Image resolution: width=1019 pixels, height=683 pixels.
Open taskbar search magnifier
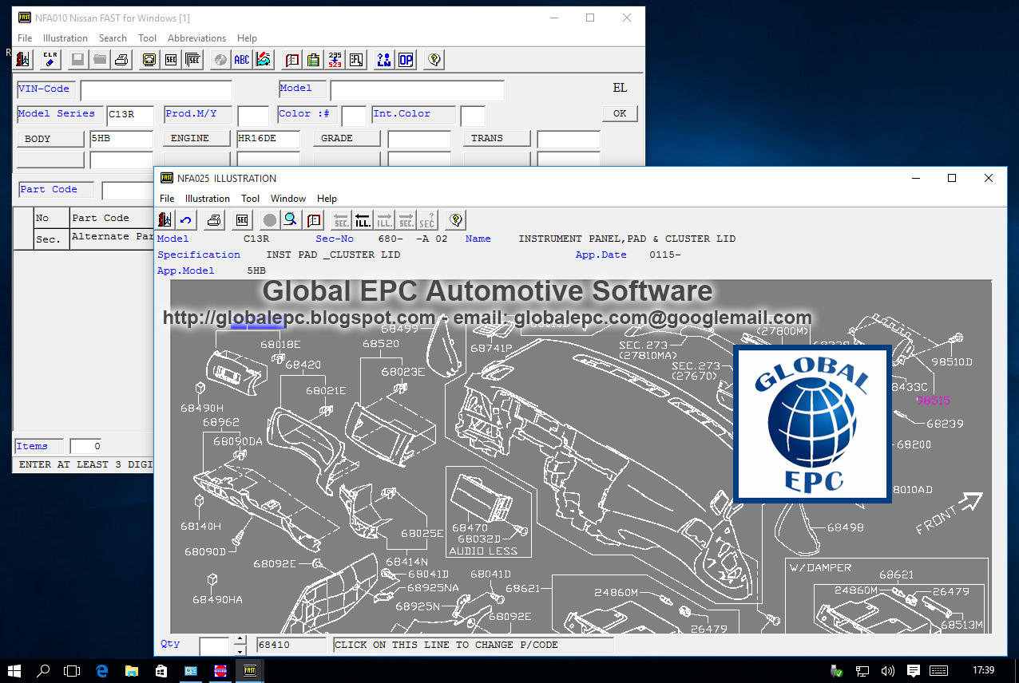pyautogui.click(x=44, y=670)
